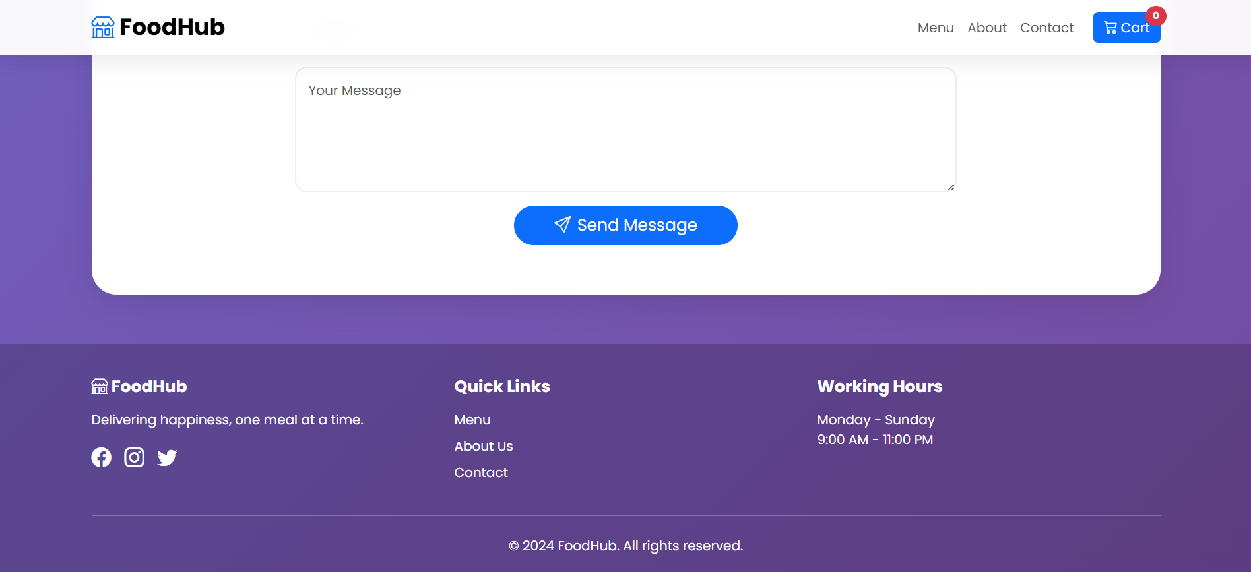
Task: Follow the Contact link under Quick Links
Action: [x=481, y=472]
